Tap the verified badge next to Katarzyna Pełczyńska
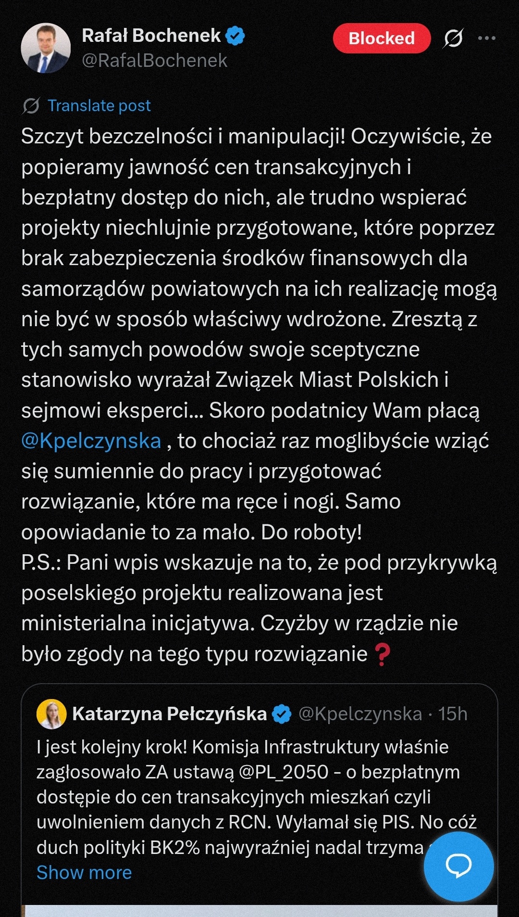This screenshot has height=917, width=519. pos(282,714)
